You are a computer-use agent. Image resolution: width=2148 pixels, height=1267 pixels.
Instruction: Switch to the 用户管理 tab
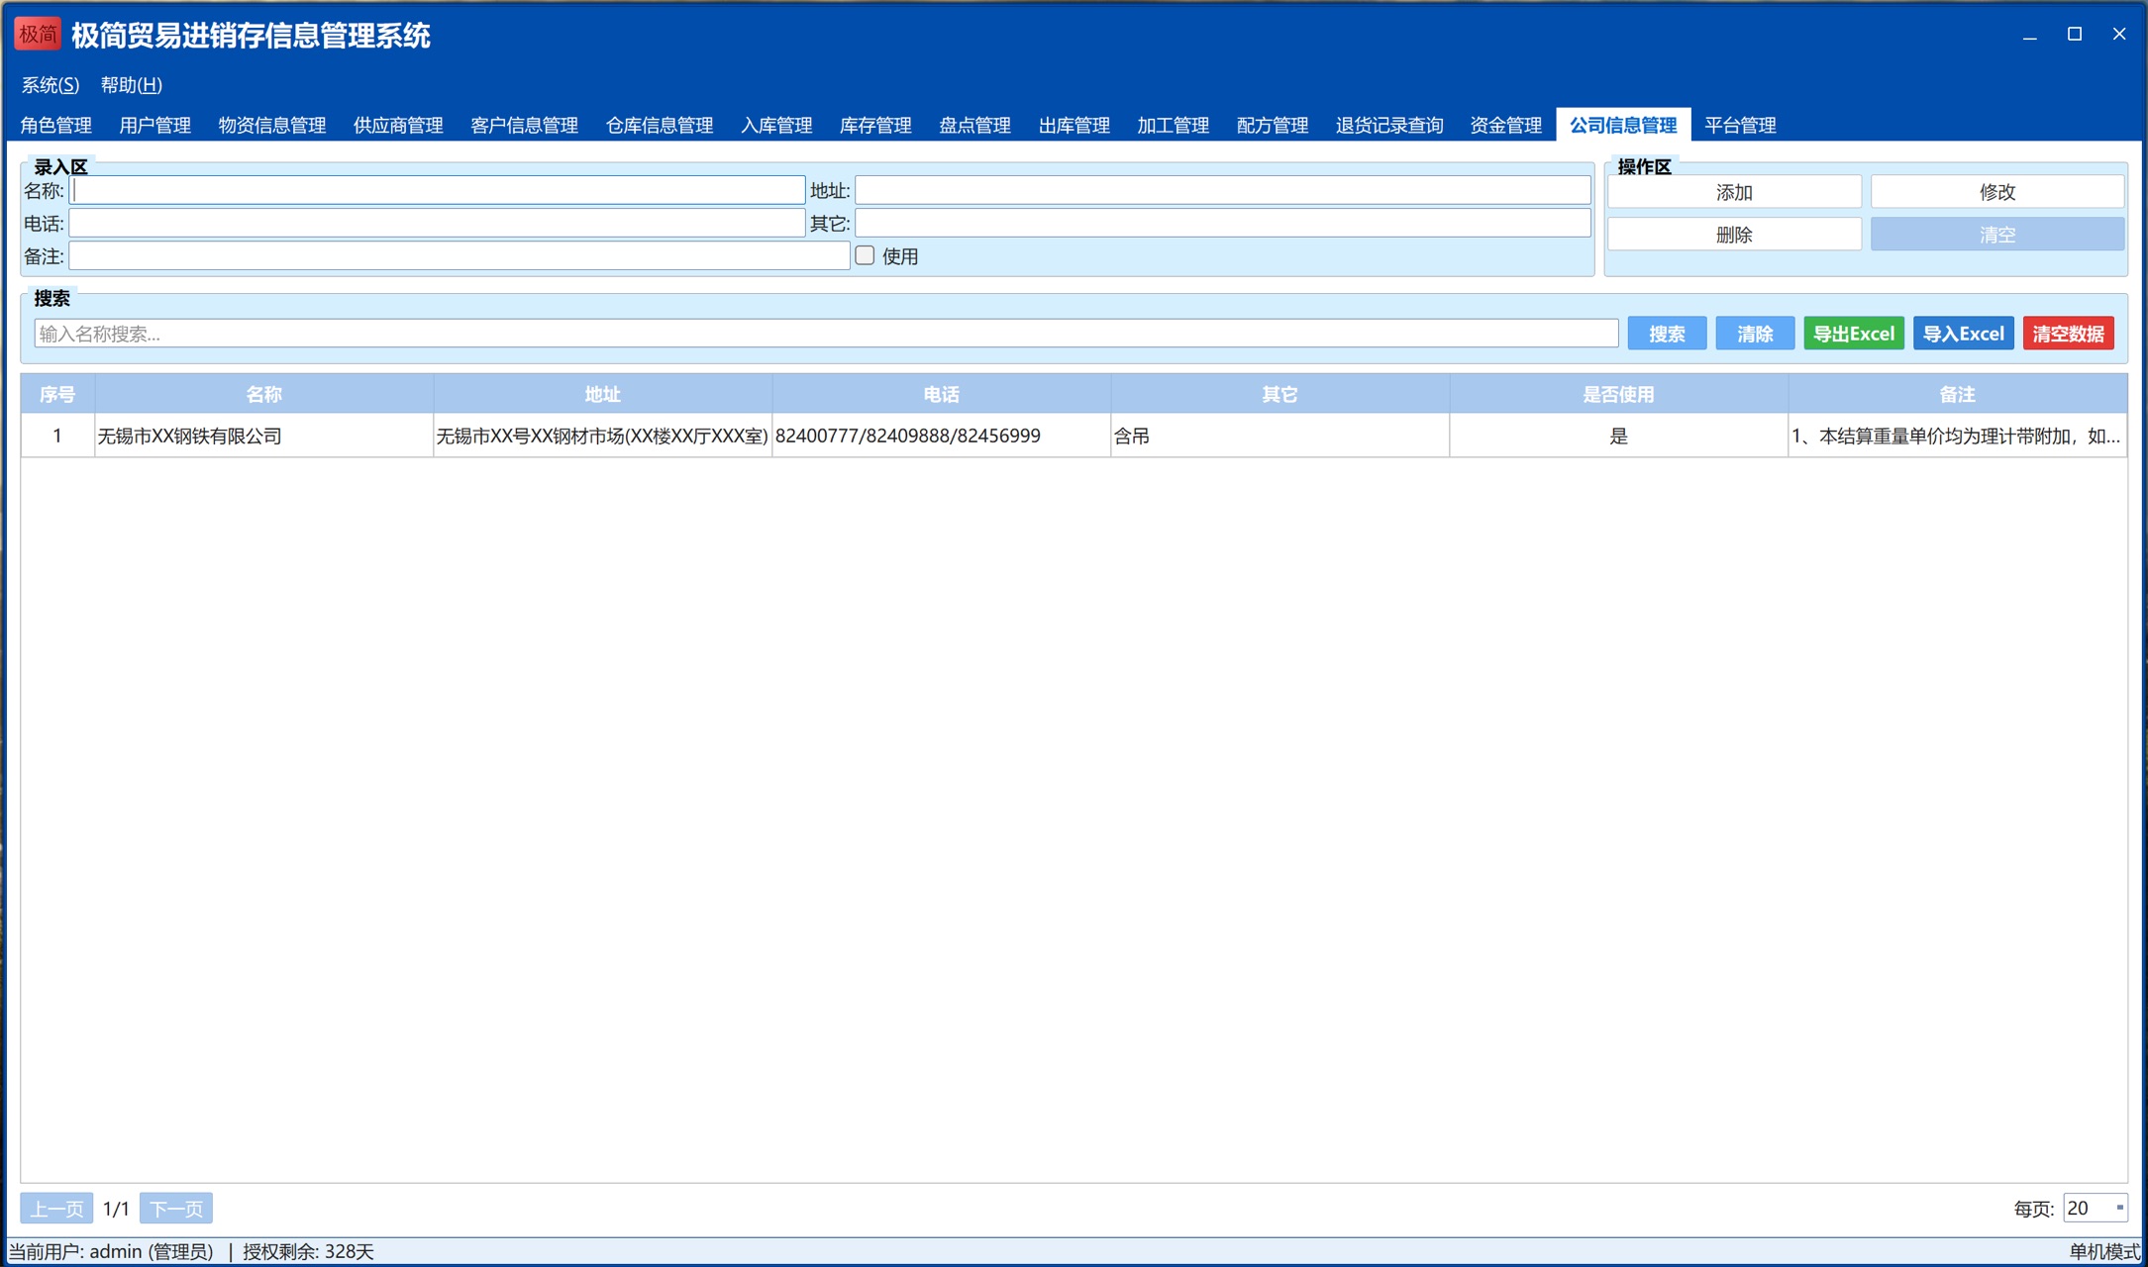[155, 125]
